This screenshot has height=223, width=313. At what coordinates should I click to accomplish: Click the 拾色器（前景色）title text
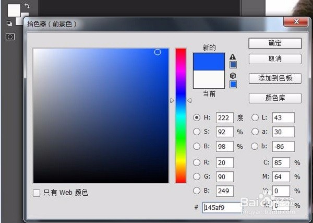coord(52,24)
